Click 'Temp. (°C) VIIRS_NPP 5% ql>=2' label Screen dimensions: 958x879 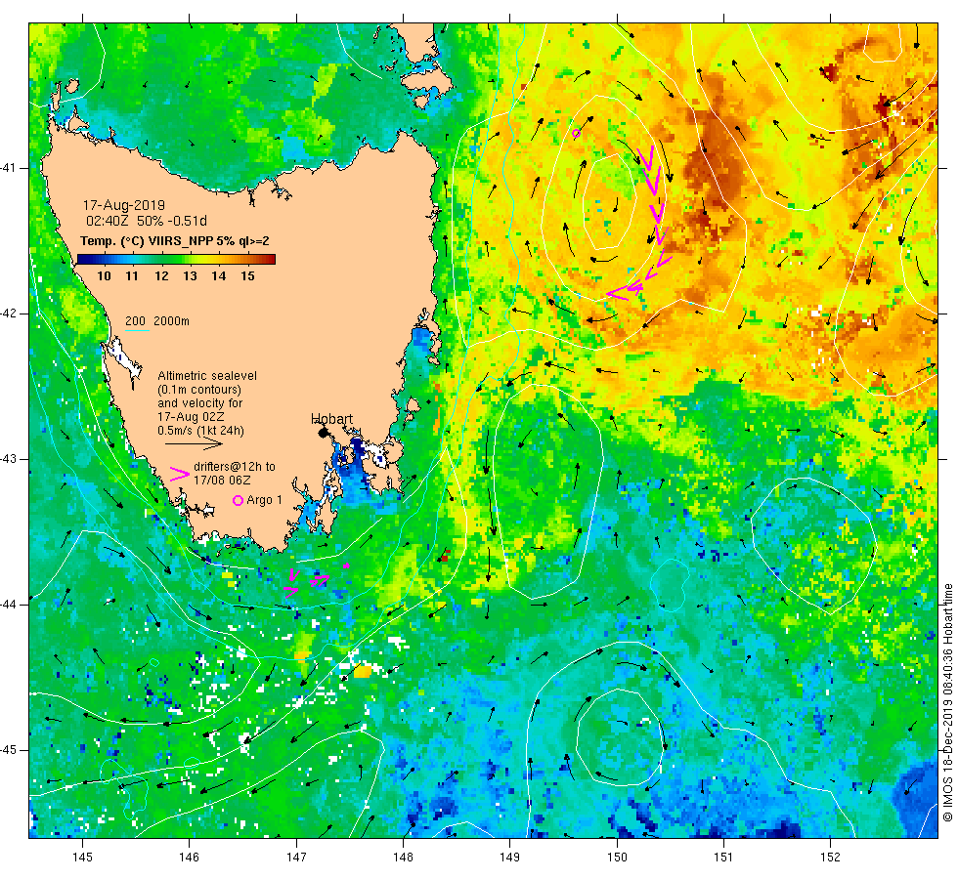175,241
